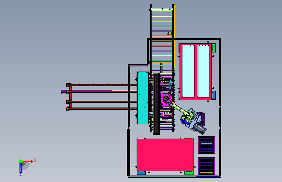The height and width of the screenshot is (182, 282).
Task: Select the small green motor on roller conveyor
Action: (170, 34)
